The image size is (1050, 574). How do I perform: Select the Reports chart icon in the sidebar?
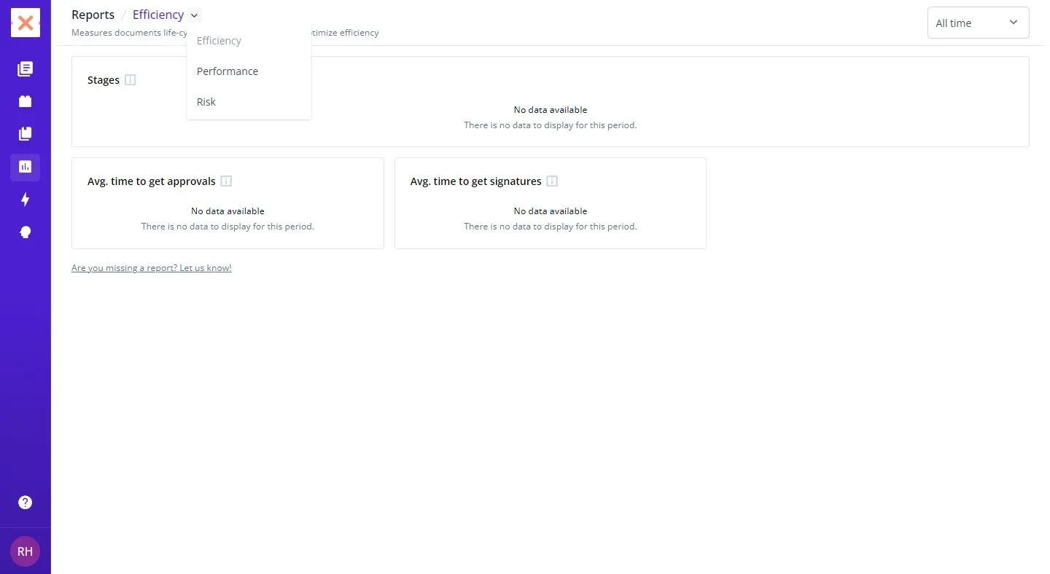click(26, 167)
